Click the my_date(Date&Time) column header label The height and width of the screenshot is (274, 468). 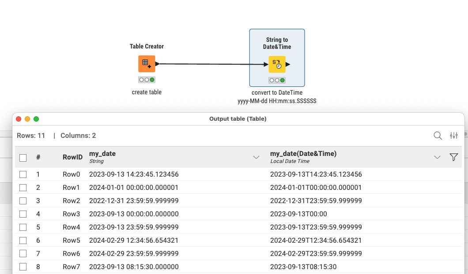tap(303, 154)
